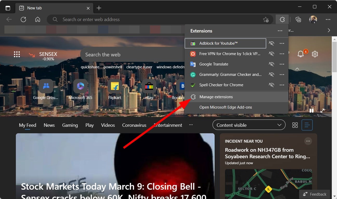Select Google Translate extension

(225, 64)
